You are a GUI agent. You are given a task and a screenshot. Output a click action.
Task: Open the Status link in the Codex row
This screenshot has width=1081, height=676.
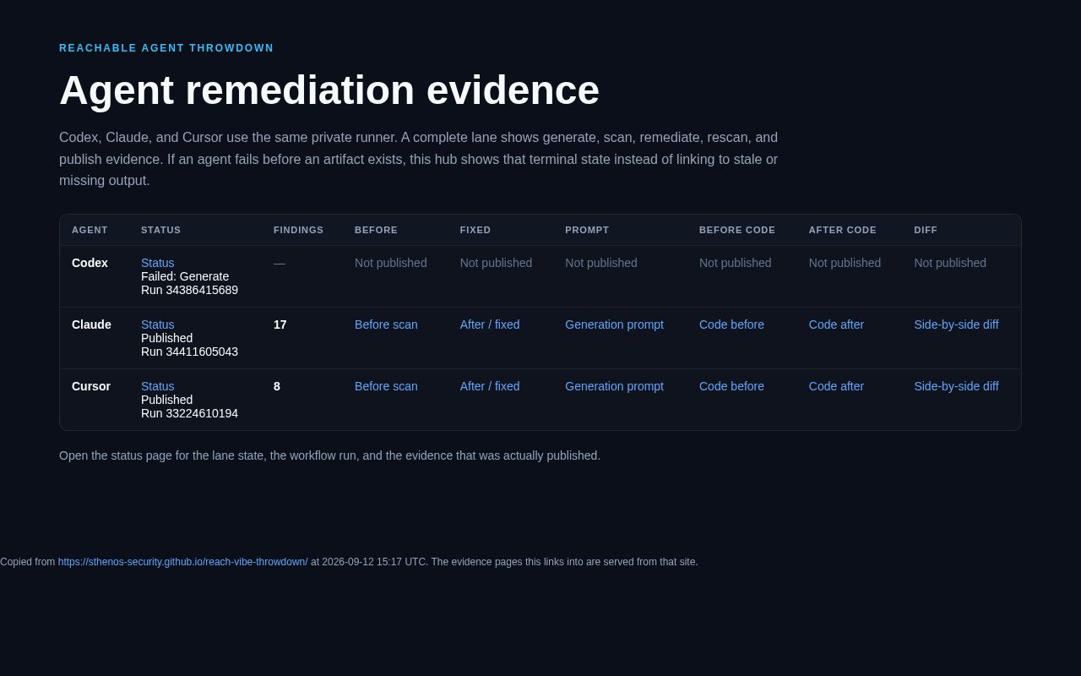click(158, 263)
